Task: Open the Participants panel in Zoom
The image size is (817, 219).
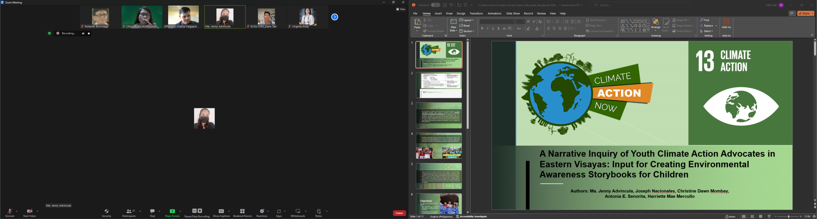Action: pos(129,213)
